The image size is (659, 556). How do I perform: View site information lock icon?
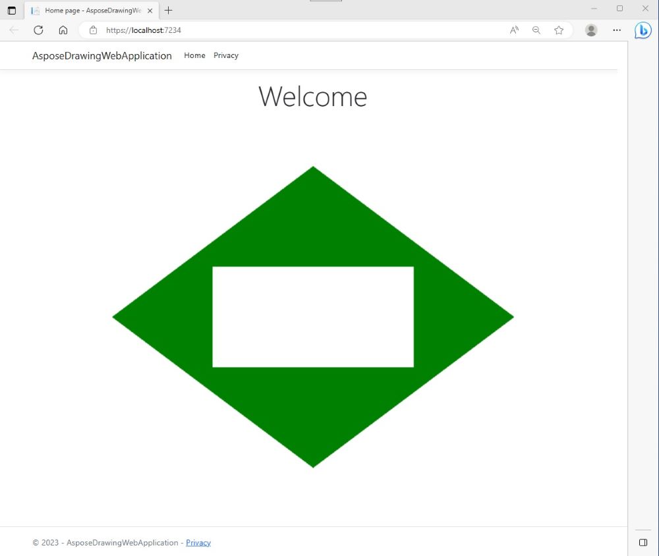(93, 30)
